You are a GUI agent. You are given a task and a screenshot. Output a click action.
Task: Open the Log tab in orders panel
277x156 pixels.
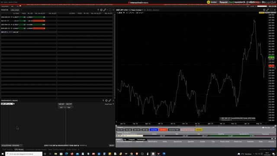[125, 140]
